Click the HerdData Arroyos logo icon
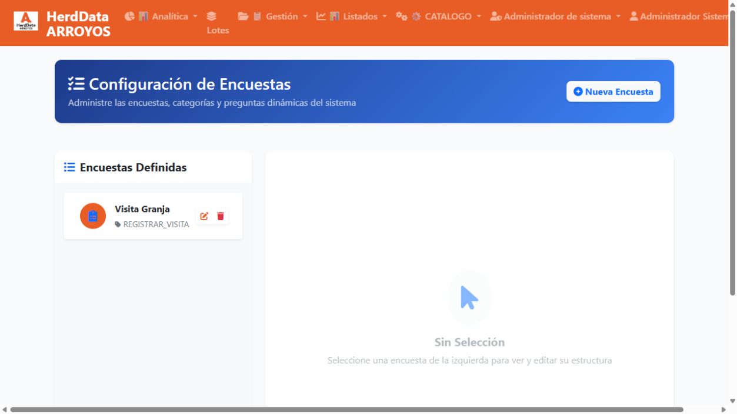Viewport: 737px width, 414px height. 26,21
